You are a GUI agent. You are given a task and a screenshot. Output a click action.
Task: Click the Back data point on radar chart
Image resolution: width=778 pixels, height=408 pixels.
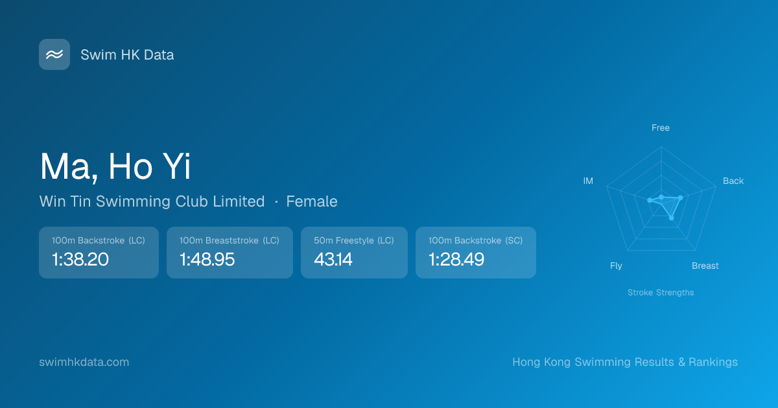pyautogui.click(x=680, y=198)
